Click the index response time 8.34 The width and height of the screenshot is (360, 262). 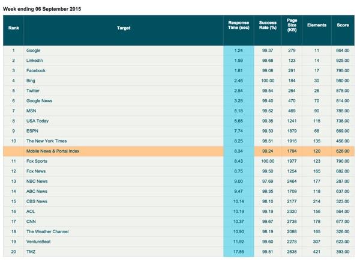click(239, 151)
